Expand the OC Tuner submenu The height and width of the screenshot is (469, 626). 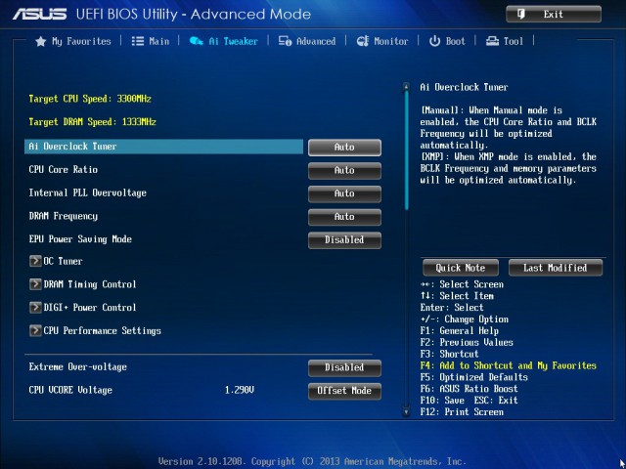(57, 261)
